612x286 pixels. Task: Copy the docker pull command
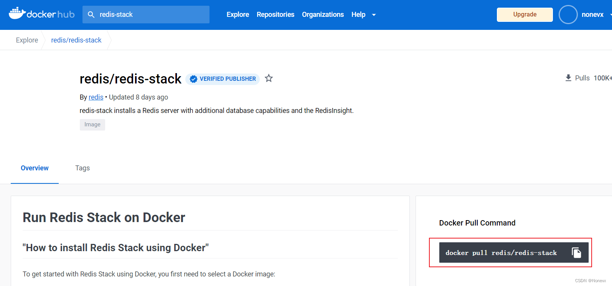coord(576,253)
